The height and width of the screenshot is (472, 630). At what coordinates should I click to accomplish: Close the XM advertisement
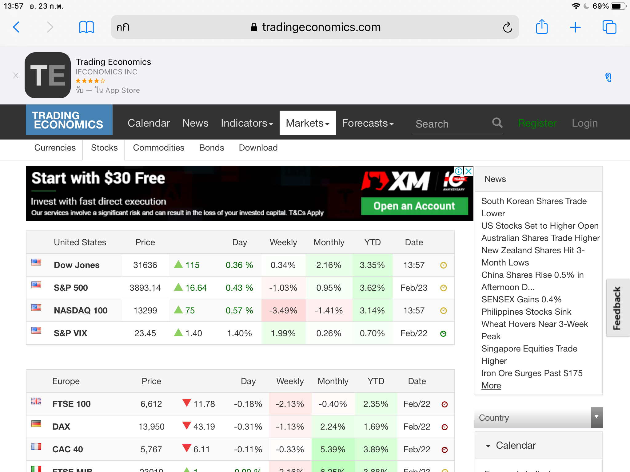469,171
